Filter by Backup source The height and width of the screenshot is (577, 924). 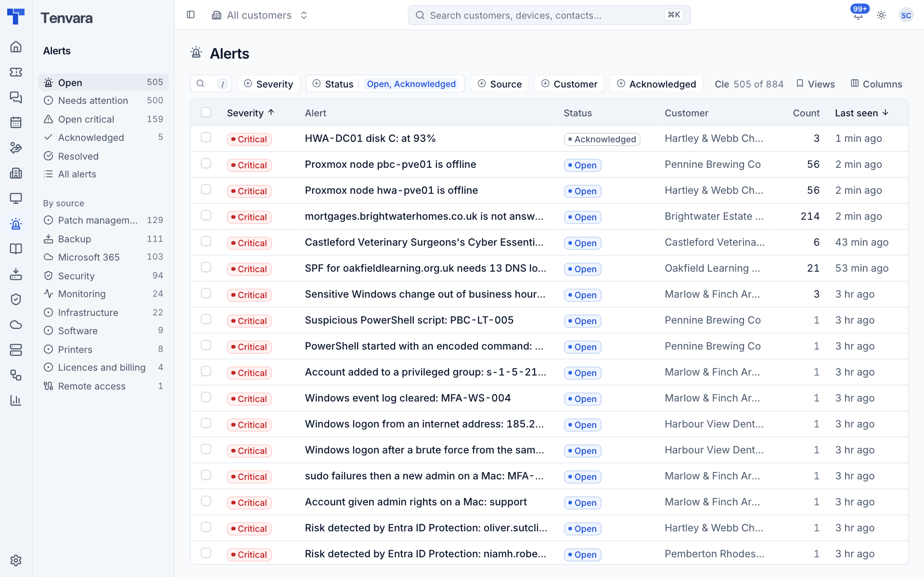pyautogui.click(x=103, y=239)
